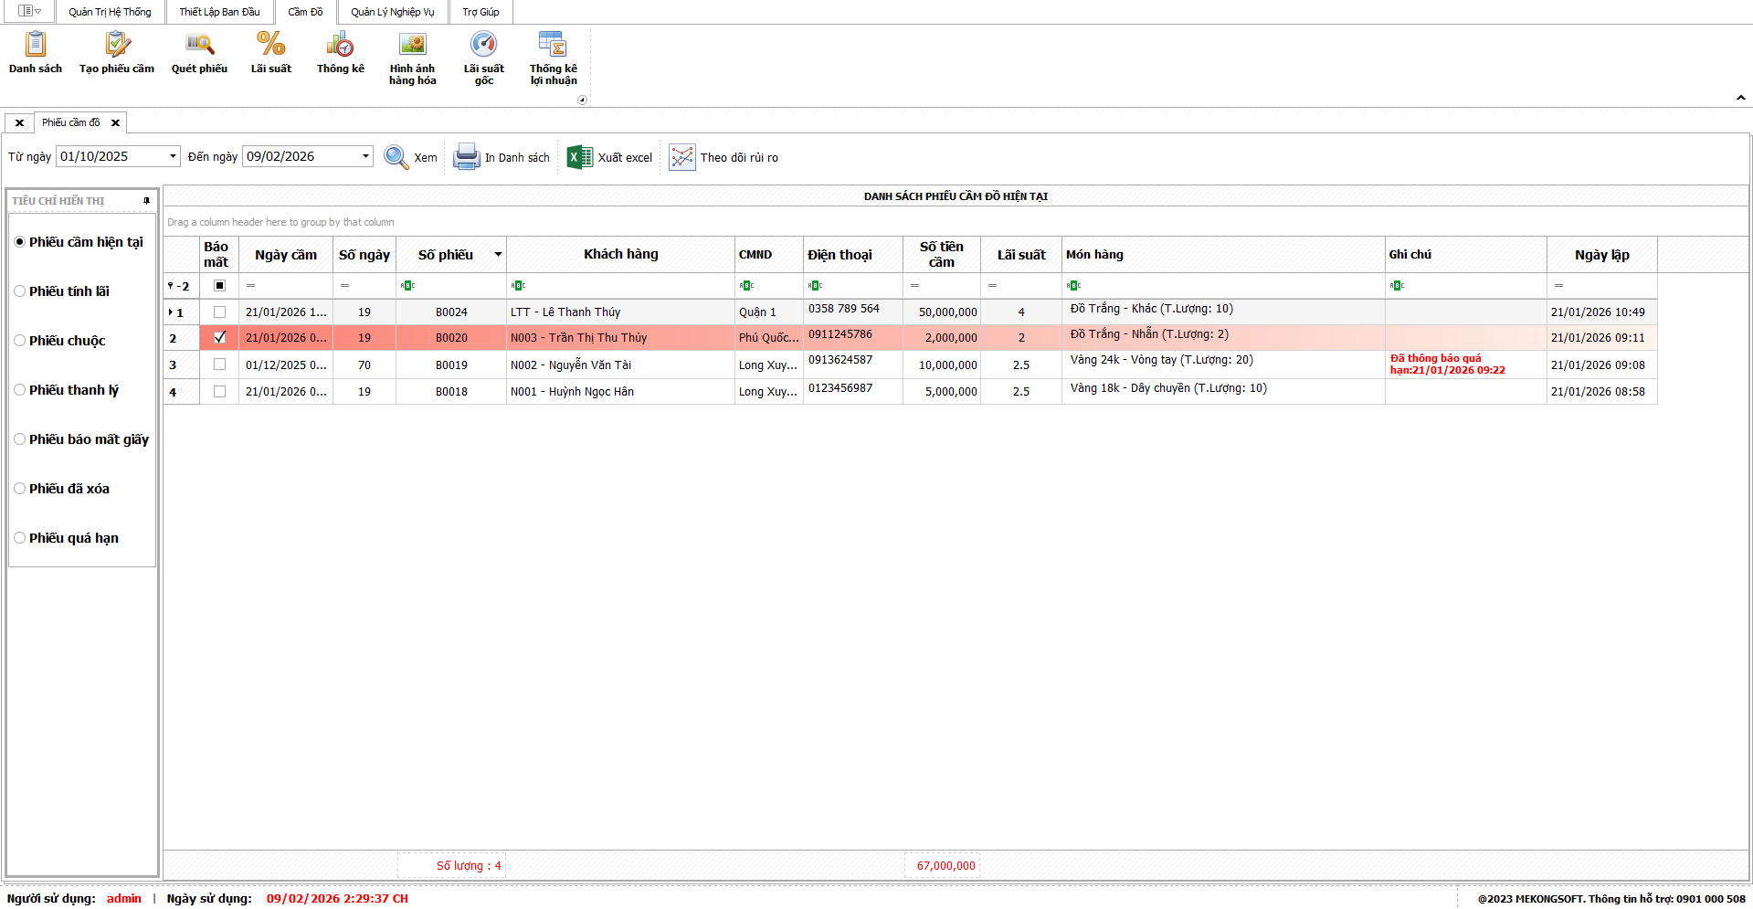Click the Xem magnifier icon
Viewport: 1753px width, 909px height.
tap(396, 157)
